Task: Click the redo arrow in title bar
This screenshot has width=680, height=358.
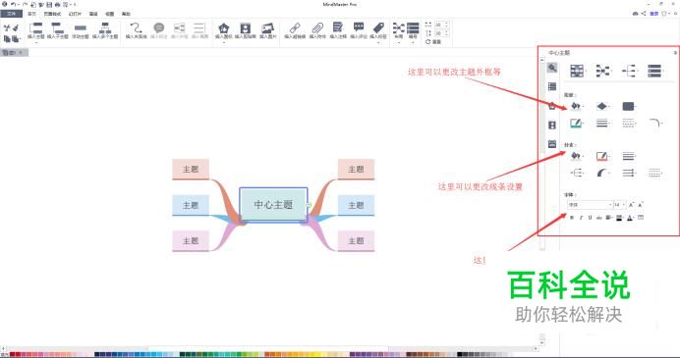Action: click(x=26, y=4)
